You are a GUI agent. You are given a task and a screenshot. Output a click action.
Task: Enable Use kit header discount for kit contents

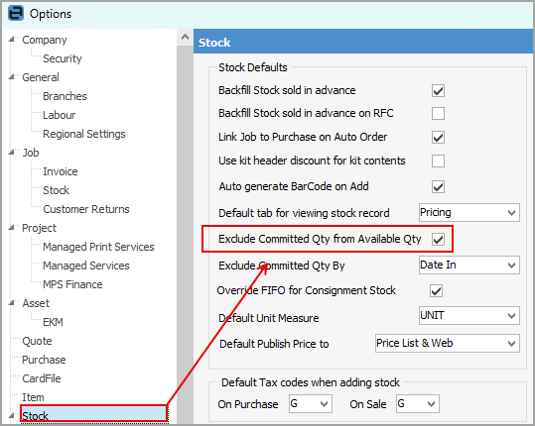click(x=438, y=160)
